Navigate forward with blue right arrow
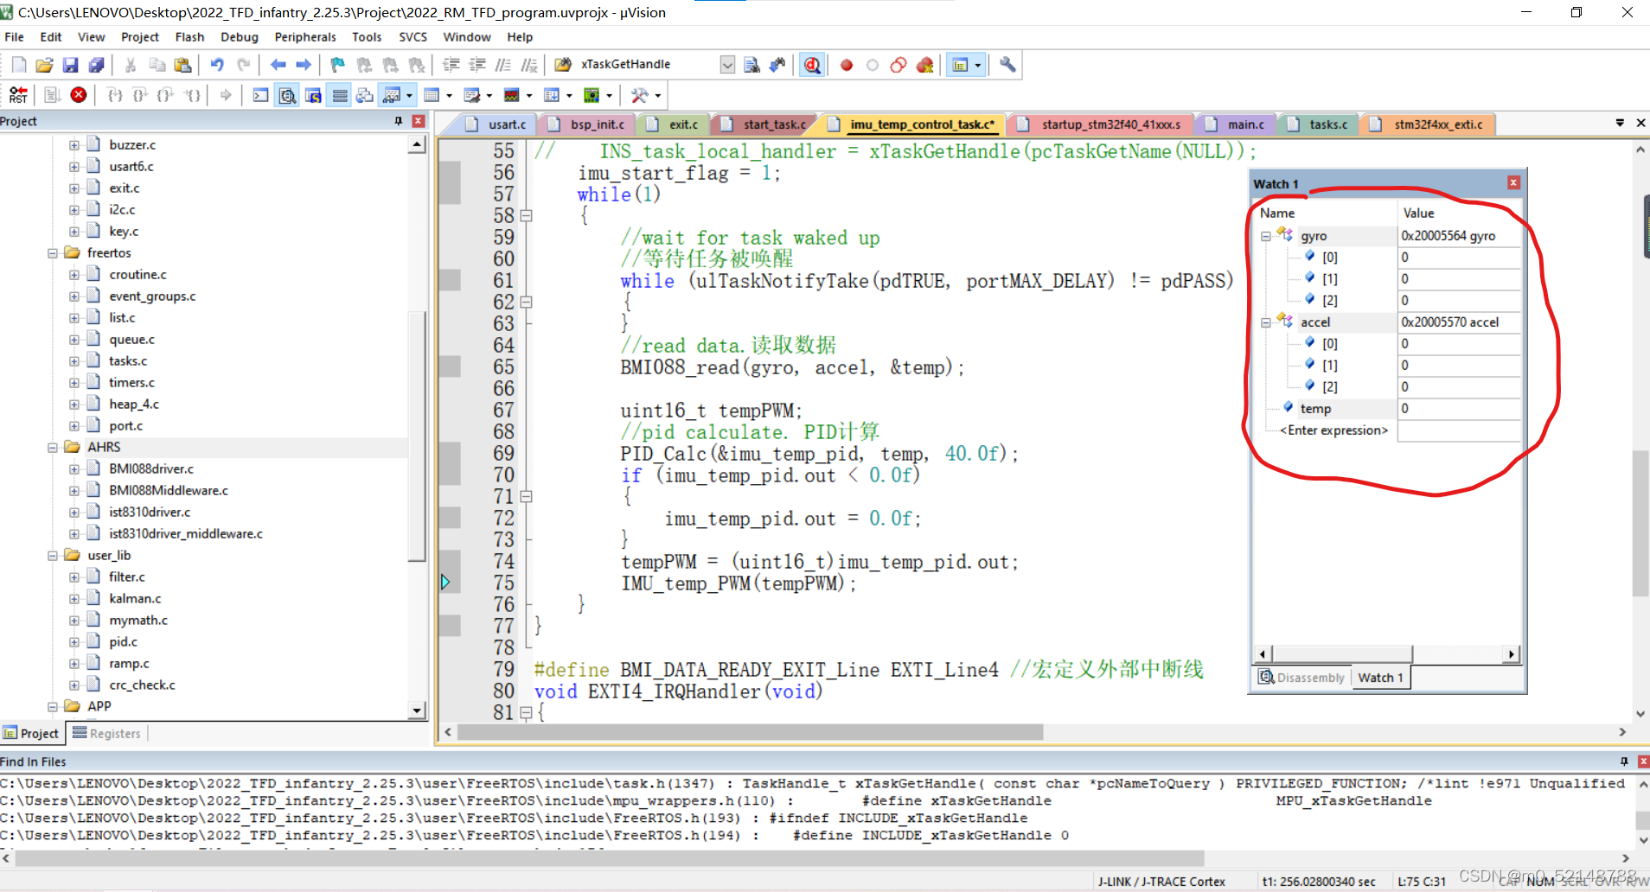 (x=304, y=65)
